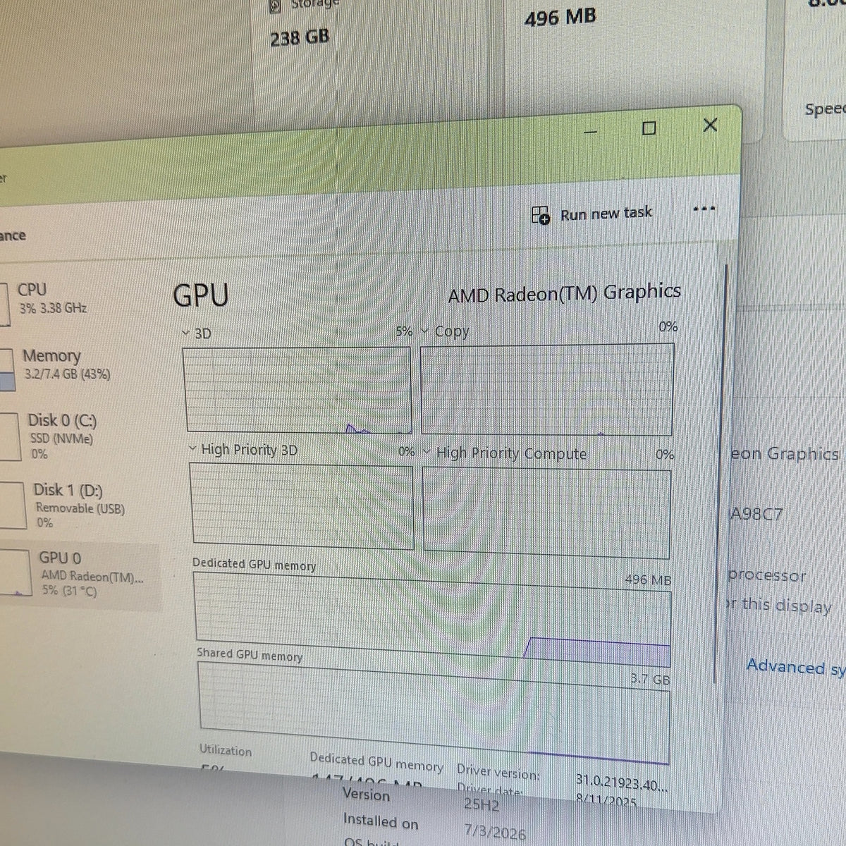Click '25H2' version value in Settings window
The height and width of the screenshot is (846, 846).
click(x=482, y=804)
